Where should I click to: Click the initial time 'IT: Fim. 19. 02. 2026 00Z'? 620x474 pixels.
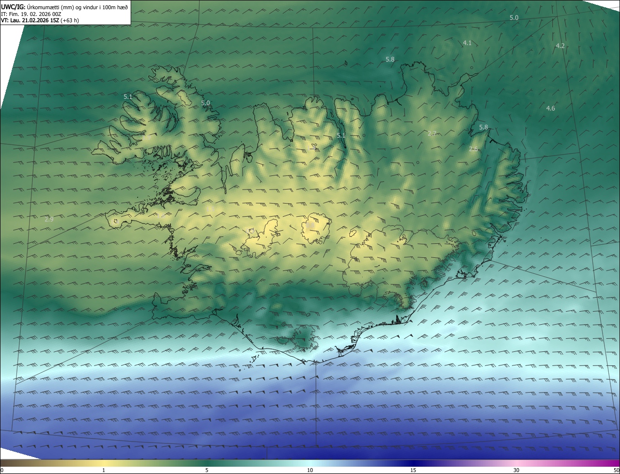click(x=31, y=14)
